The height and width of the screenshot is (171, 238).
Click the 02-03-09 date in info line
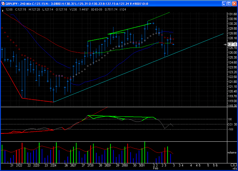pyautogui.click(x=97, y=9)
